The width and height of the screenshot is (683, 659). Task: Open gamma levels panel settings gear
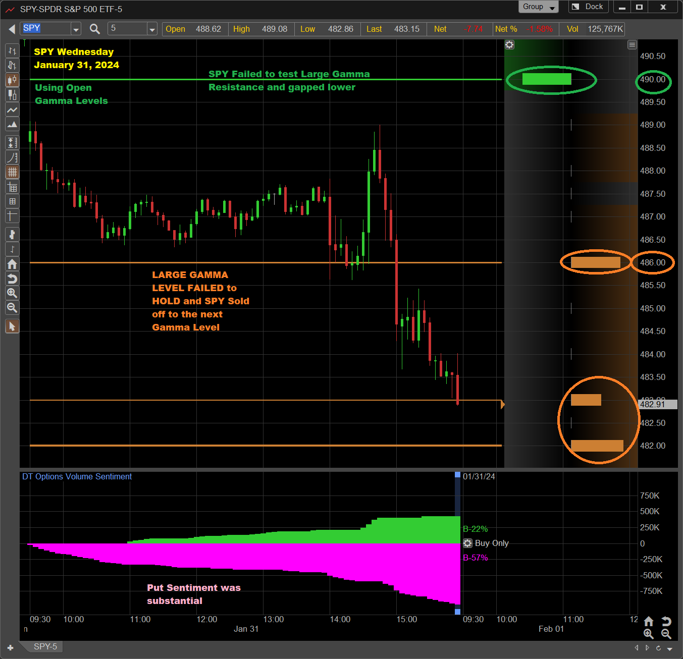[509, 45]
